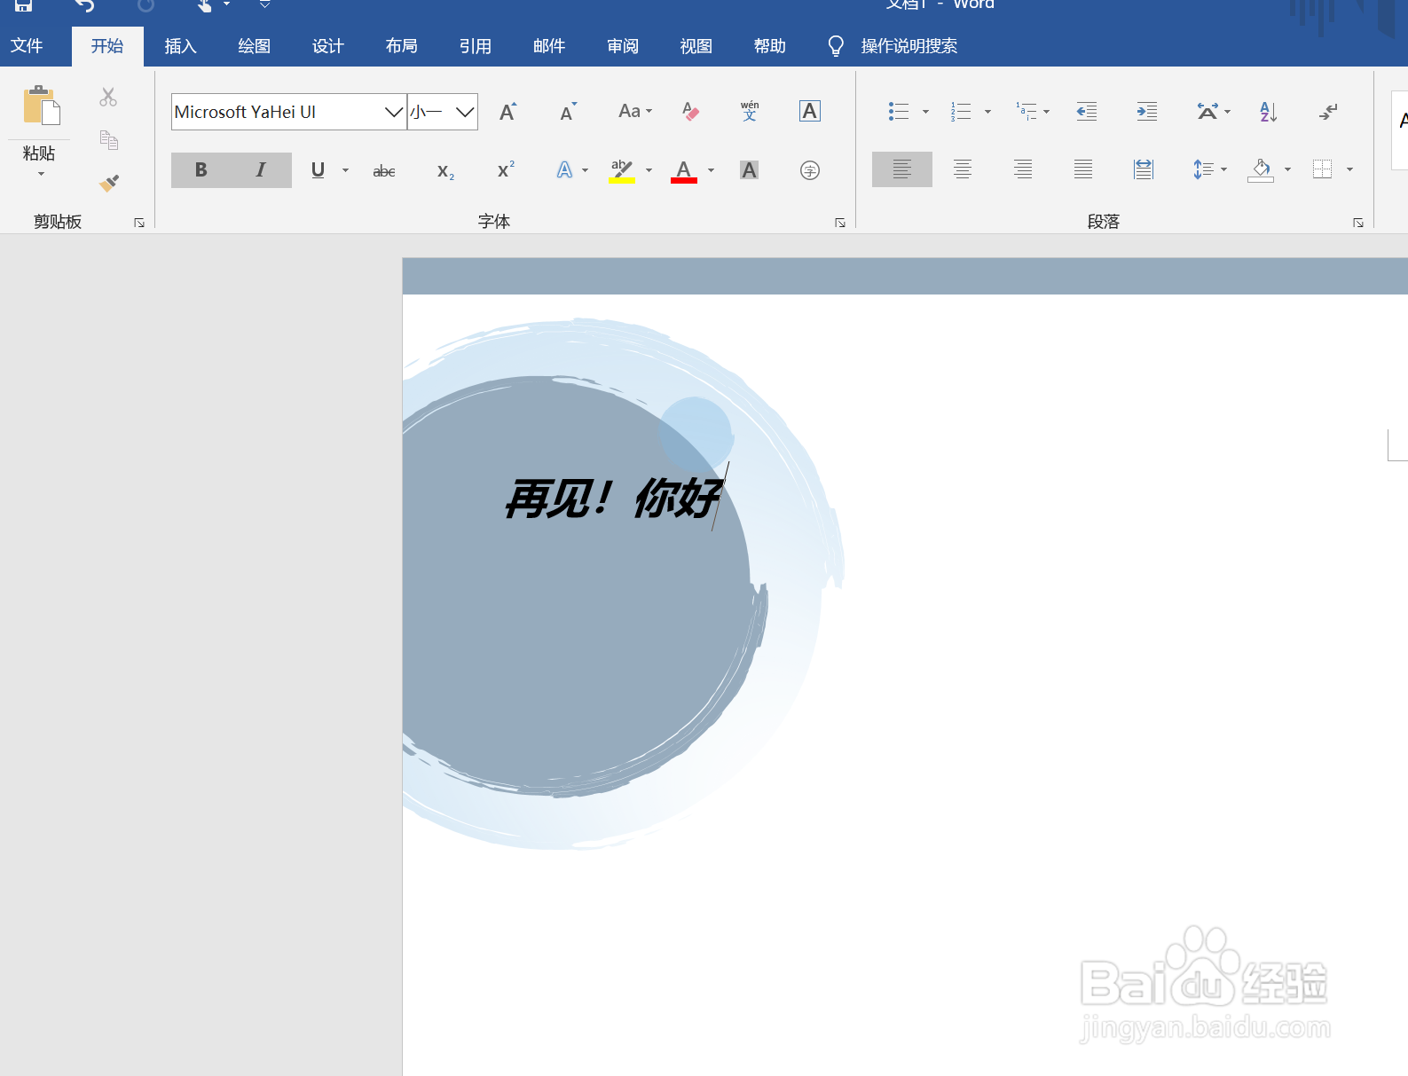Decrease font size with shrink button

click(x=568, y=112)
